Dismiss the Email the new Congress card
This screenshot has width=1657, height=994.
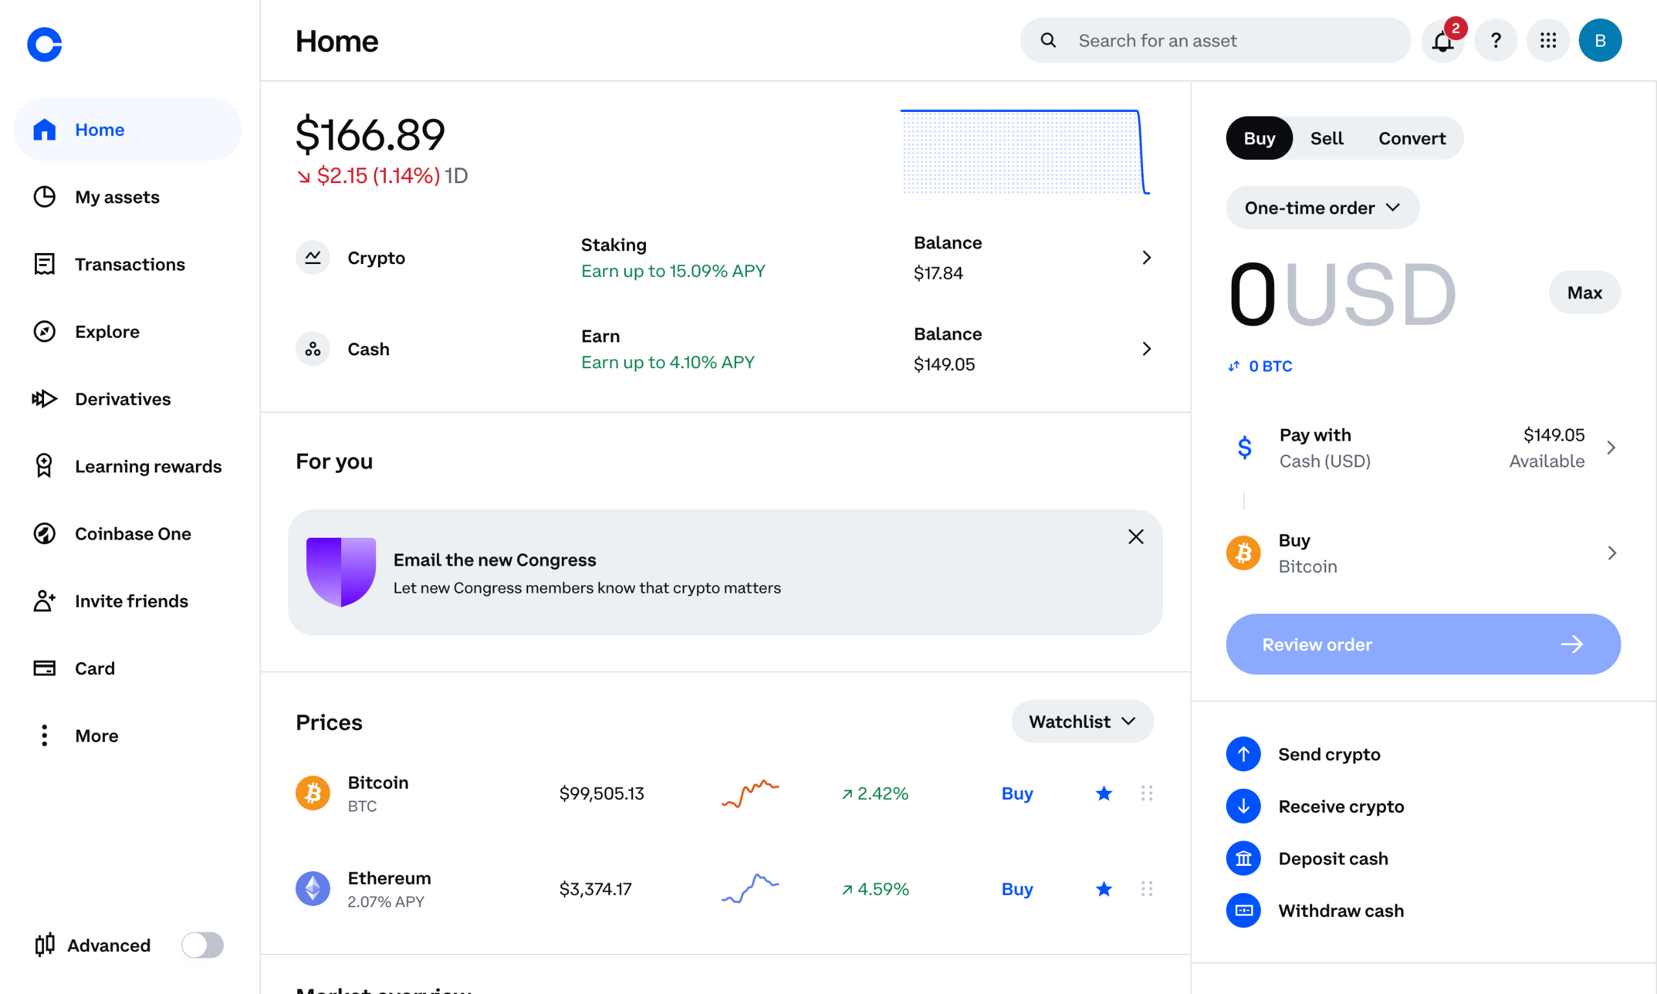coord(1135,536)
